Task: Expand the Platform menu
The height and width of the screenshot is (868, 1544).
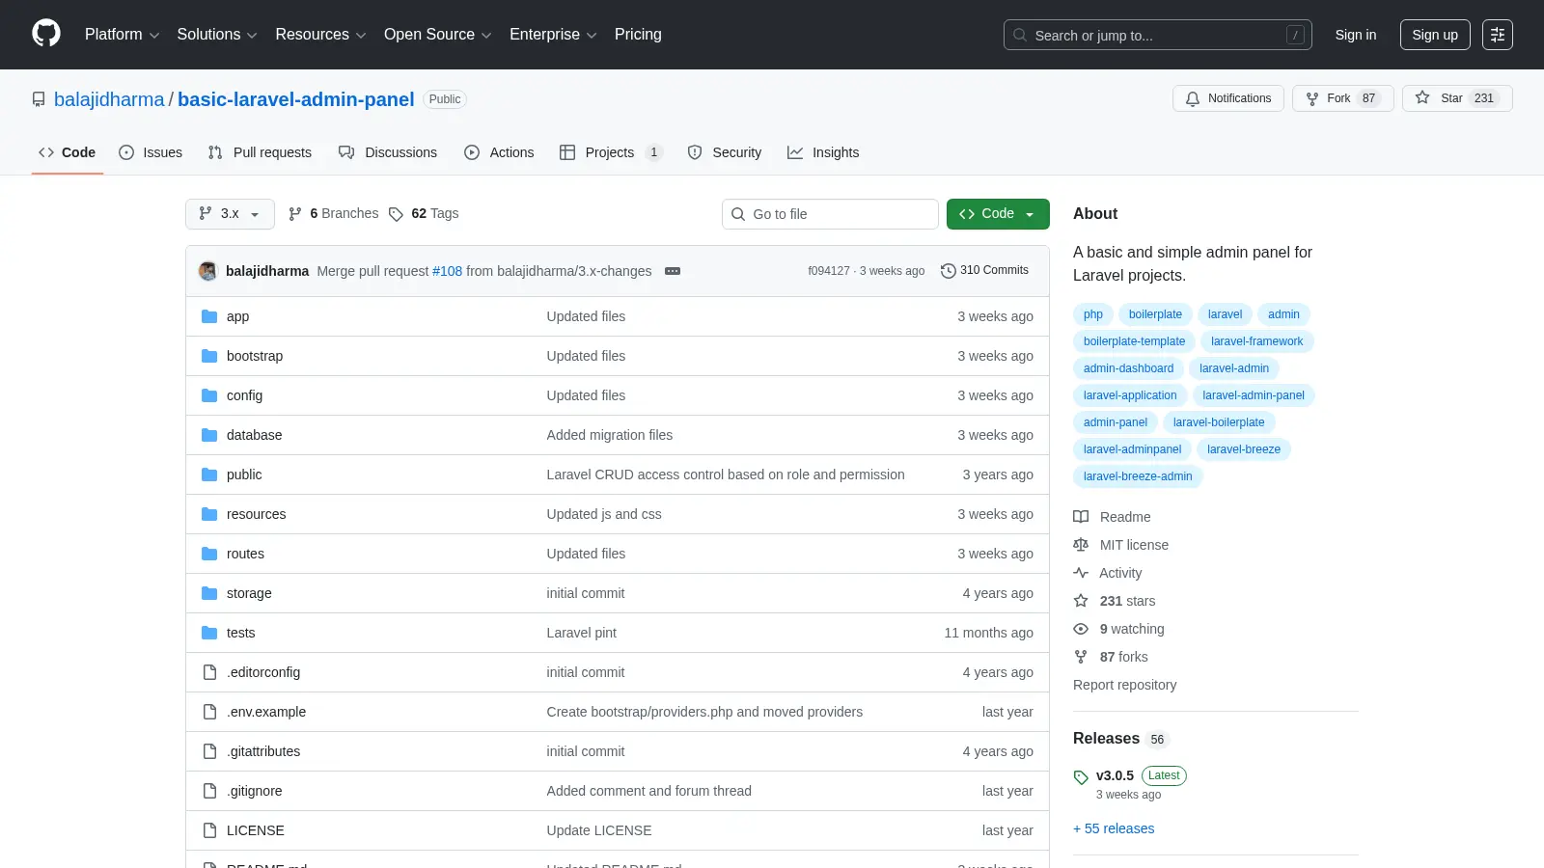Action: (123, 35)
